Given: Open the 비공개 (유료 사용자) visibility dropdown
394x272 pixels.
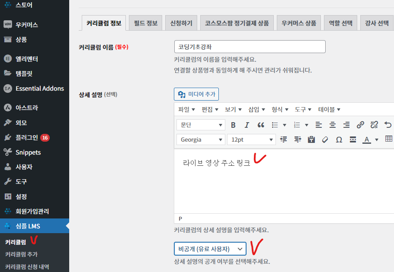Looking at the screenshot, I should coord(210,249).
